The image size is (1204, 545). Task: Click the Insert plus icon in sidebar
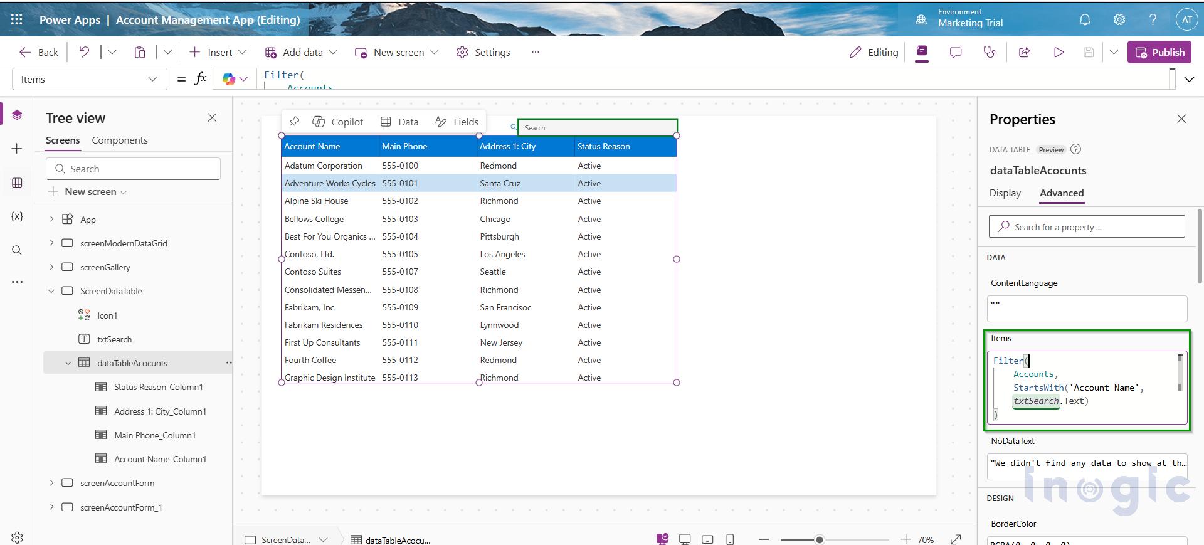coord(17,149)
